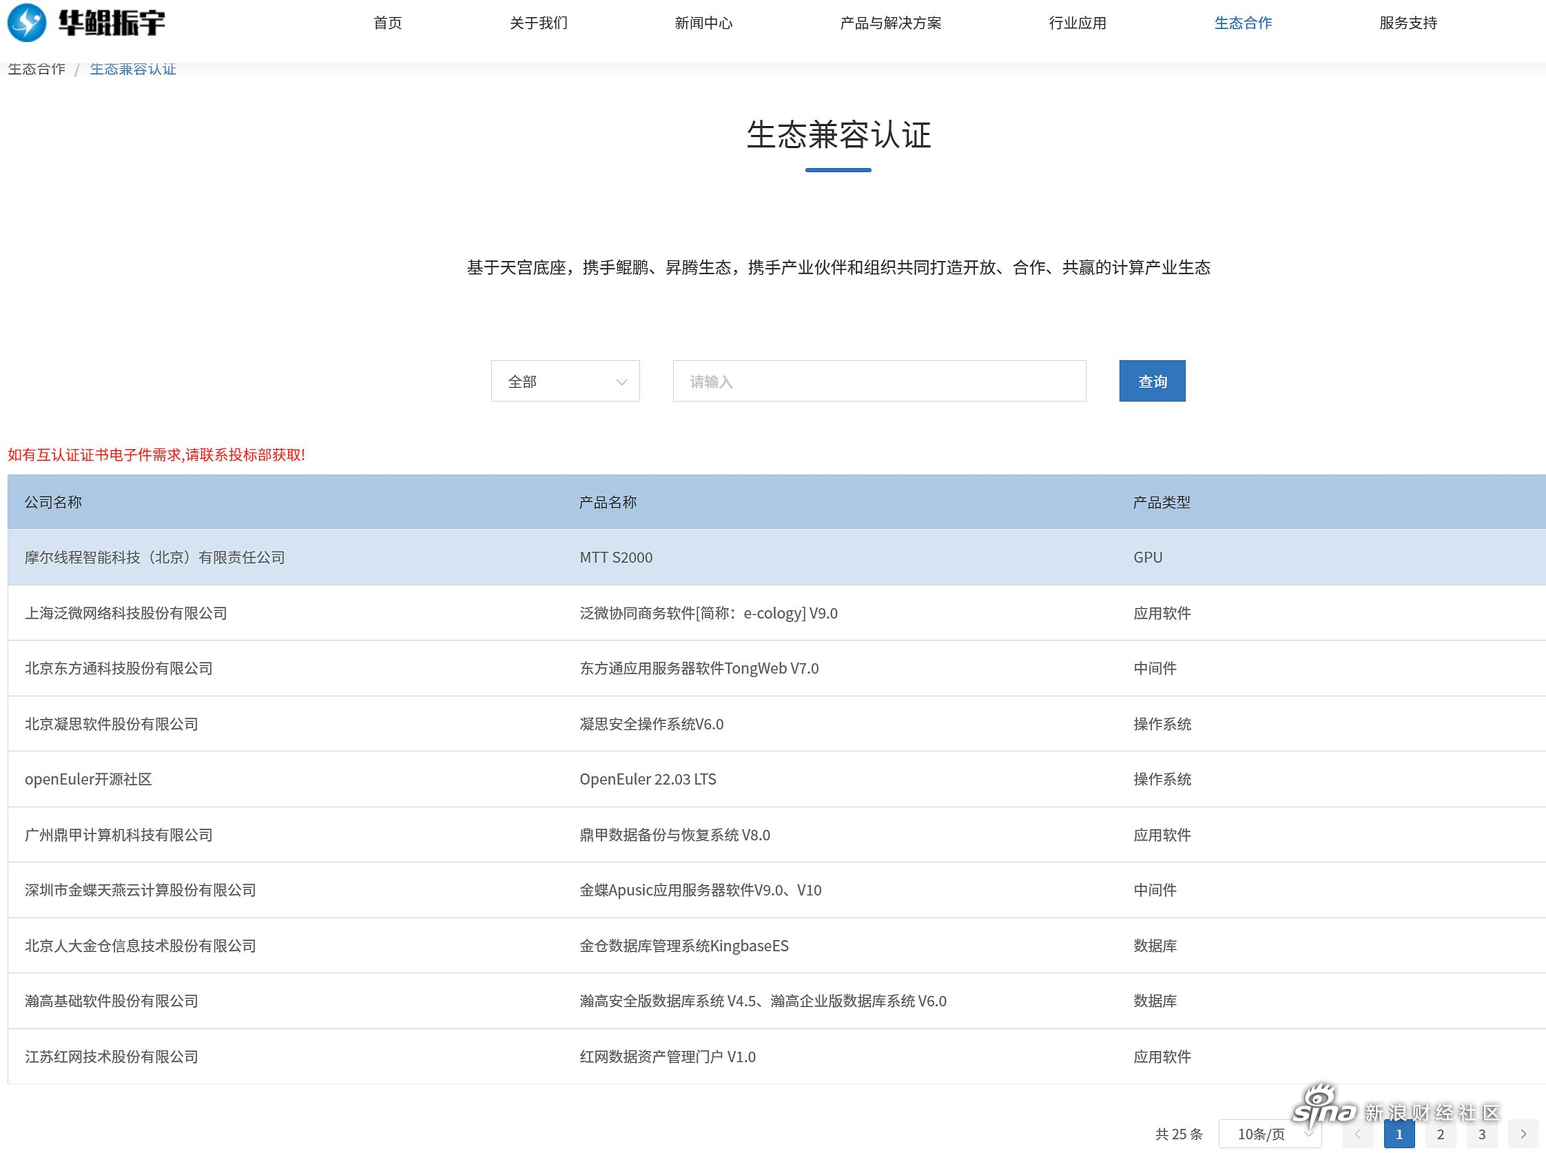This screenshot has height=1153, width=1546.
Task: Click the 产品类型 column header
Action: point(1162,502)
